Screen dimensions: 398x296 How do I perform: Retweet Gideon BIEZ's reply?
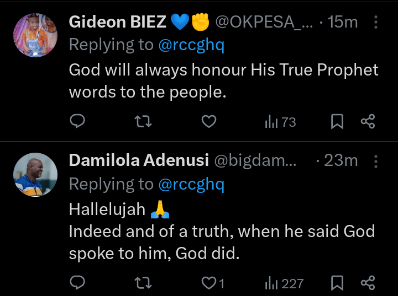pyautogui.click(x=143, y=121)
